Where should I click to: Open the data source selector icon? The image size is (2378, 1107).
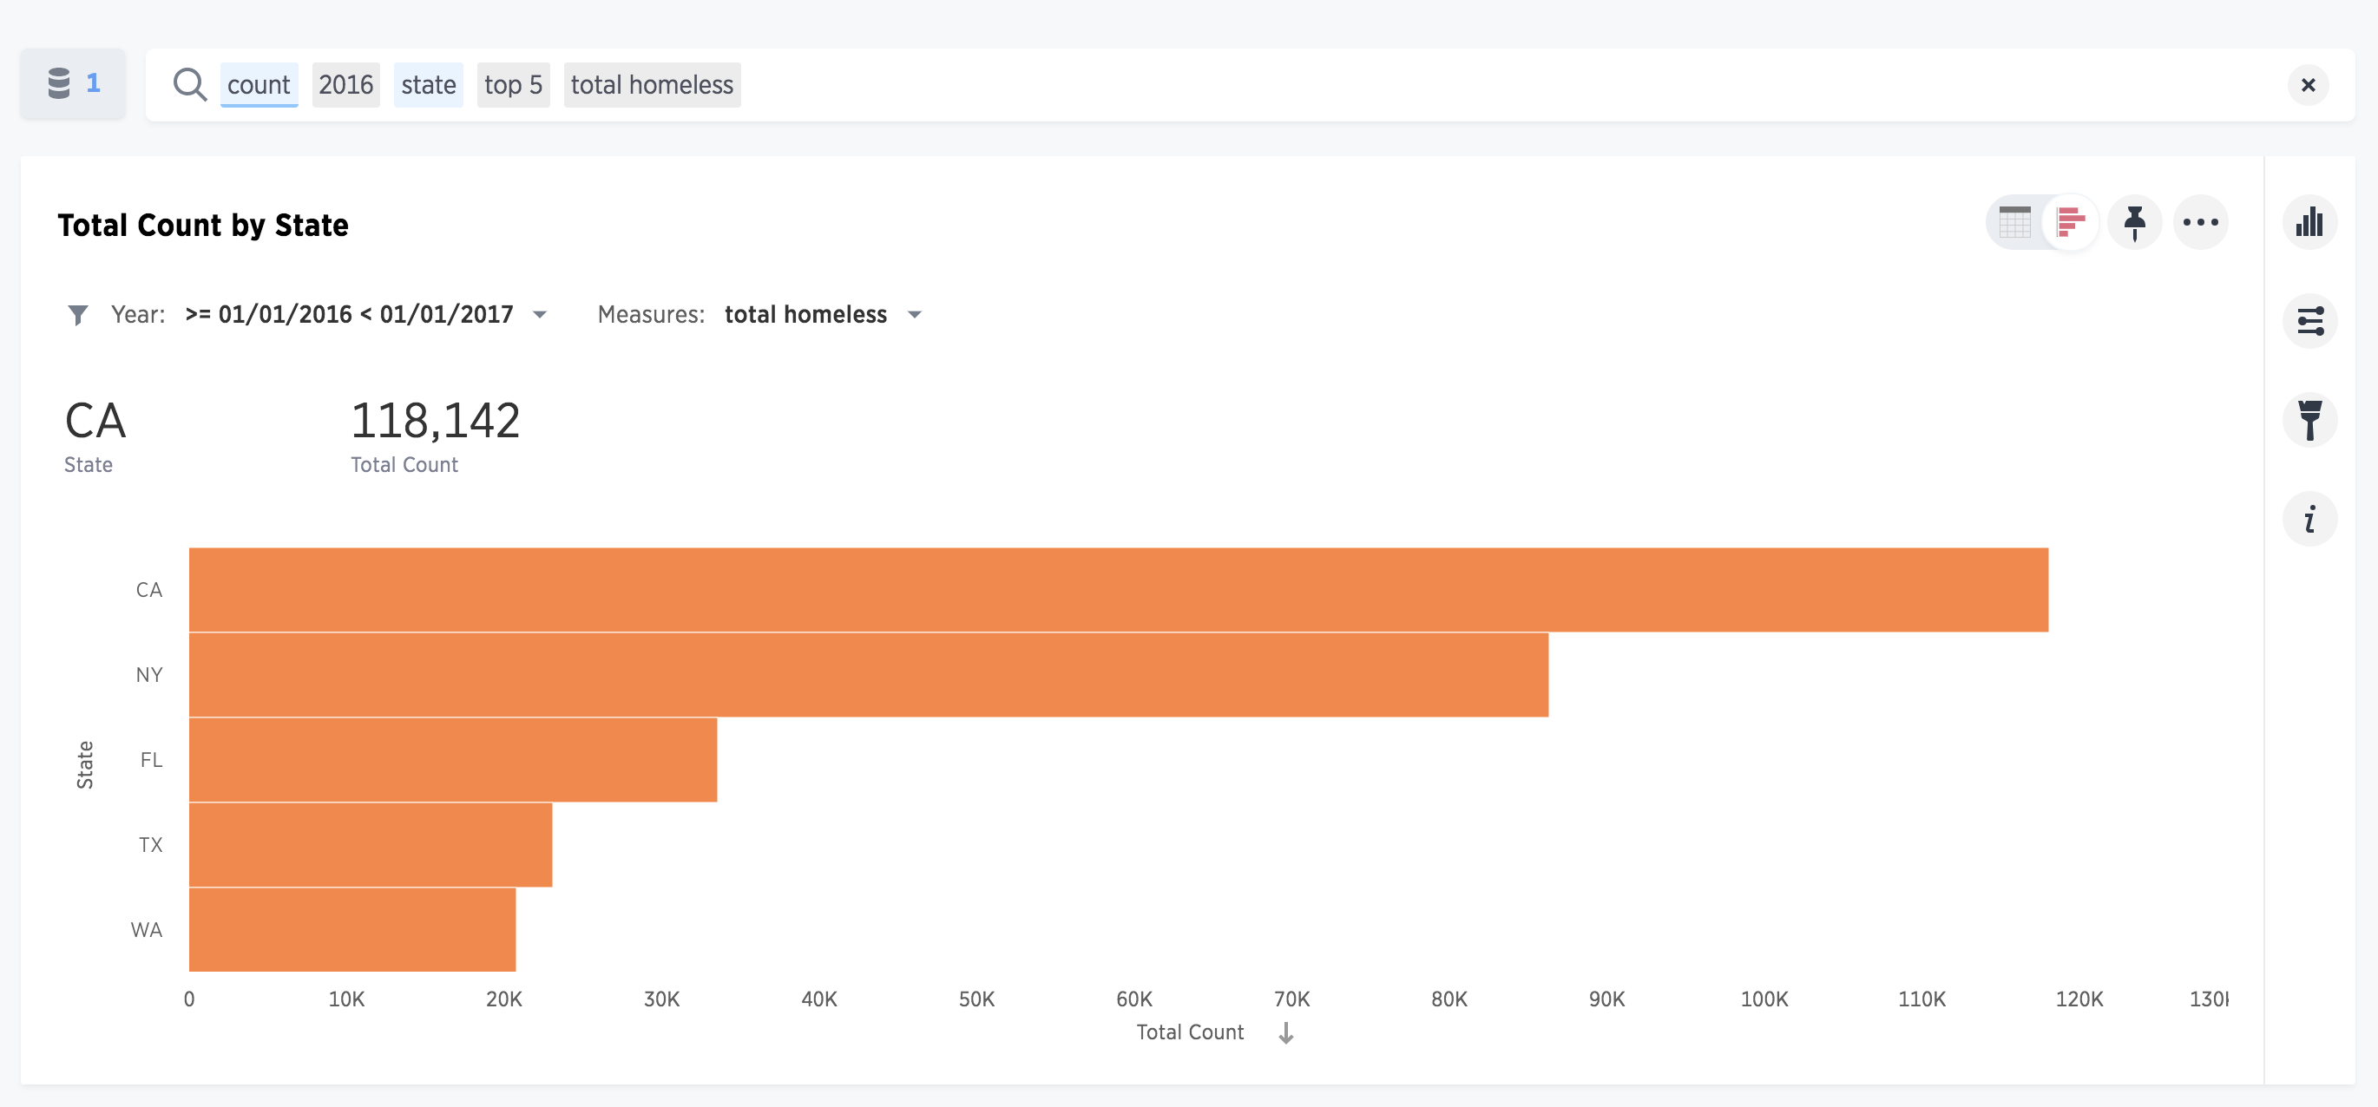coord(72,84)
